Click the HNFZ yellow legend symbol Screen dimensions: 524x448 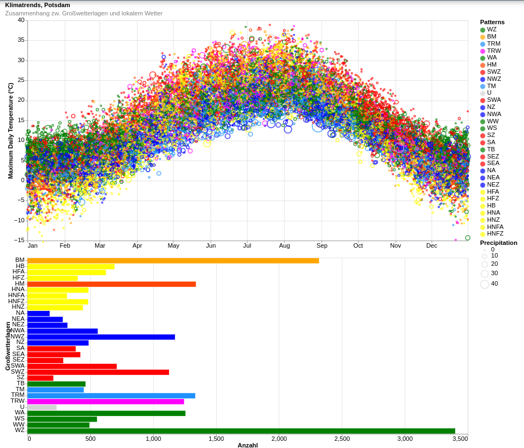(483, 234)
